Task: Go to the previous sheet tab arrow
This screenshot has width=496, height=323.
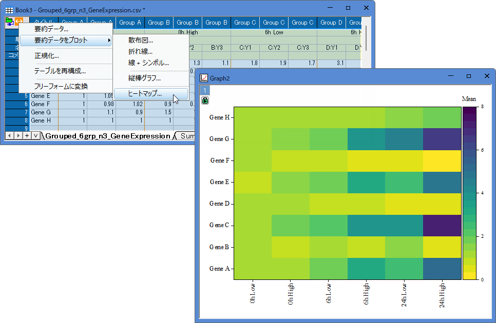Action: point(9,136)
